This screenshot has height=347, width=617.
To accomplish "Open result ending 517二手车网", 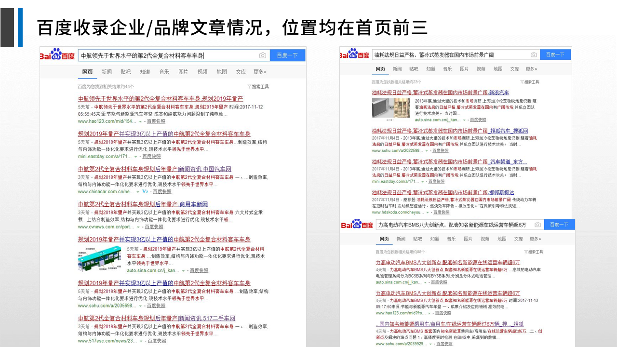I will point(157,319).
